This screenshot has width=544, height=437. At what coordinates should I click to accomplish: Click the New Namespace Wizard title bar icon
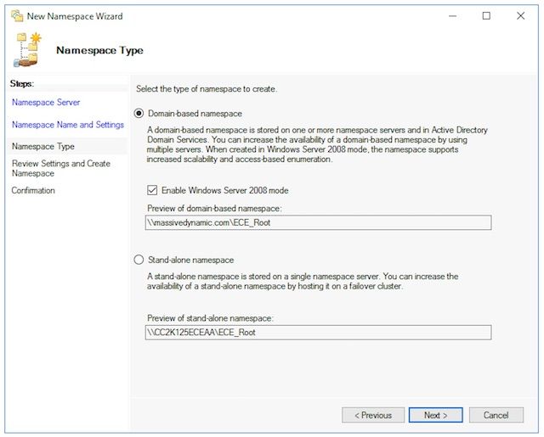coord(17,16)
